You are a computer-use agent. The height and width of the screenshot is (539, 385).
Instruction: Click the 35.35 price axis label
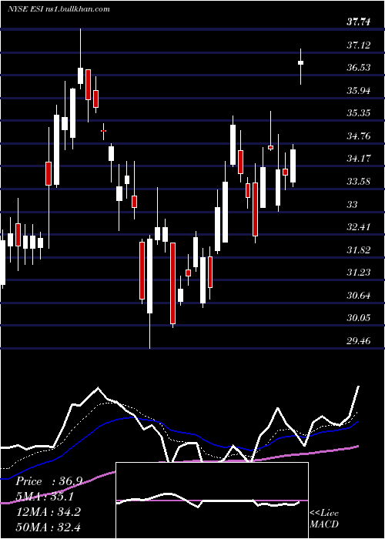click(x=359, y=113)
